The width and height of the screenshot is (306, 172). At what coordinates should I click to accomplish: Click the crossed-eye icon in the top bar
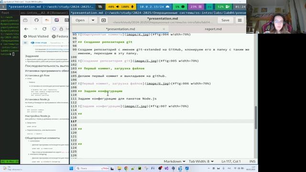[100, 7]
